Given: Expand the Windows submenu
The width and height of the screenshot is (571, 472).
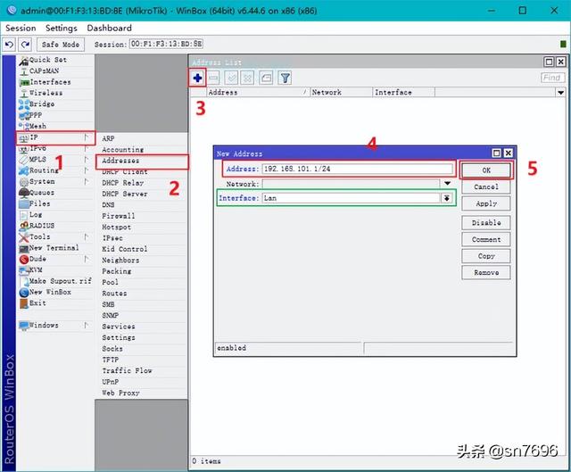Looking at the screenshot, I should click(x=56, y=326).
